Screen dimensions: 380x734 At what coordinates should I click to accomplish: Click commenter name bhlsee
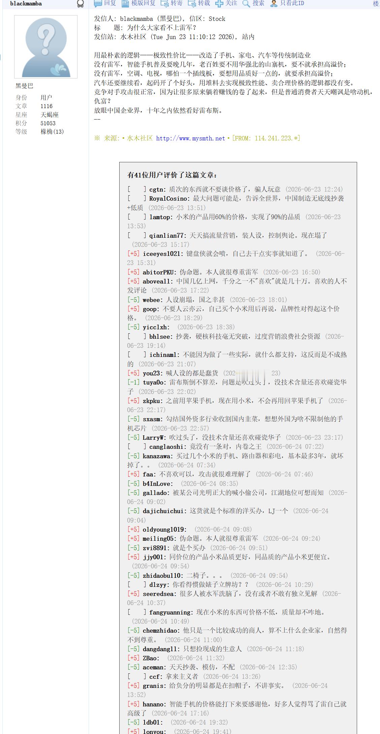point(160,337)
